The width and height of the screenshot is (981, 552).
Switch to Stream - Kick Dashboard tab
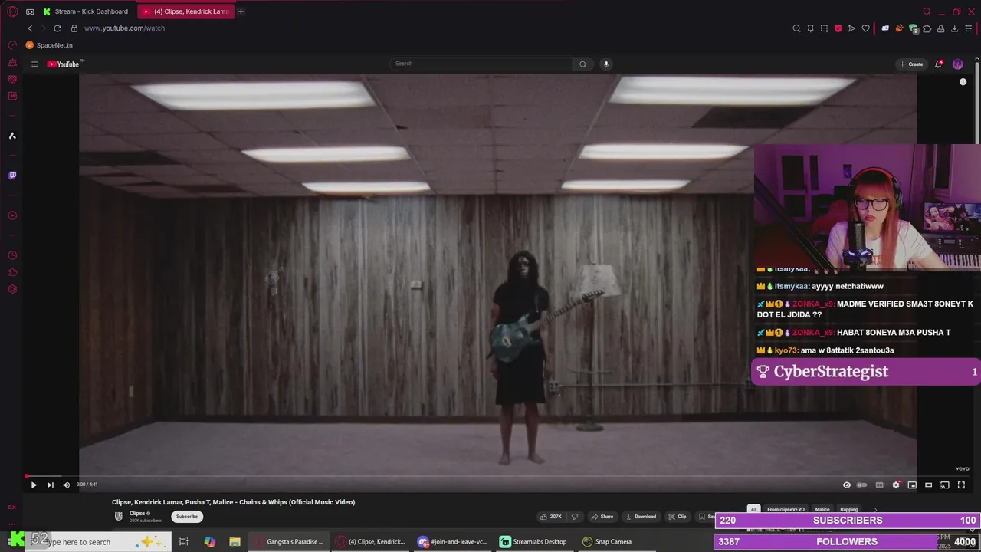tap(87, 11)
